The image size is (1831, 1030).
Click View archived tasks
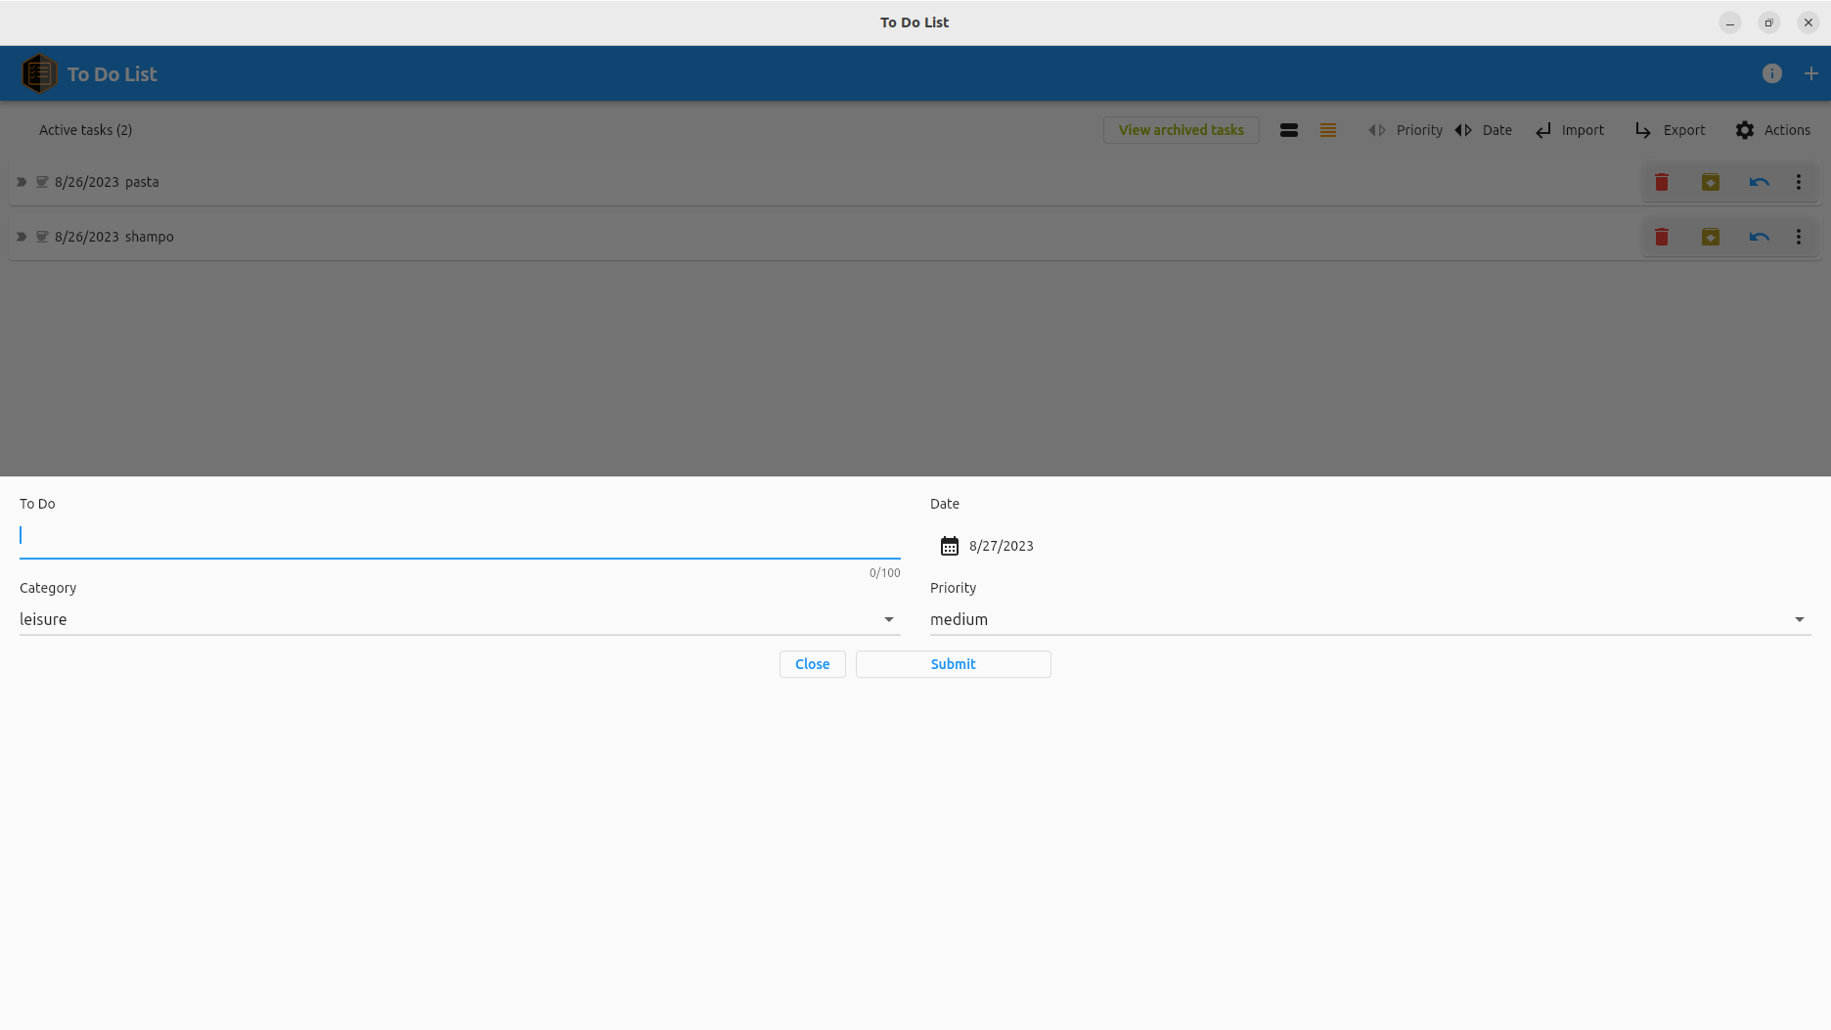[1181, 129]
